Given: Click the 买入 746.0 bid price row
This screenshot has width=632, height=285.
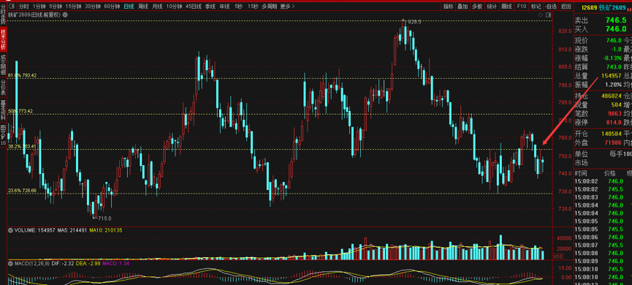Looking at the screenshot, I should (603, 29).
